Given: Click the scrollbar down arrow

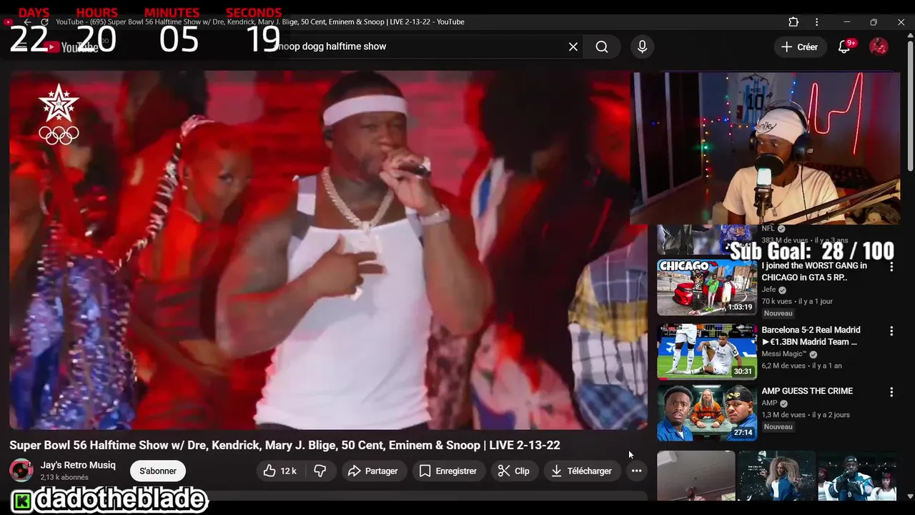Looking at the screenshot, I should coord(910,495).
